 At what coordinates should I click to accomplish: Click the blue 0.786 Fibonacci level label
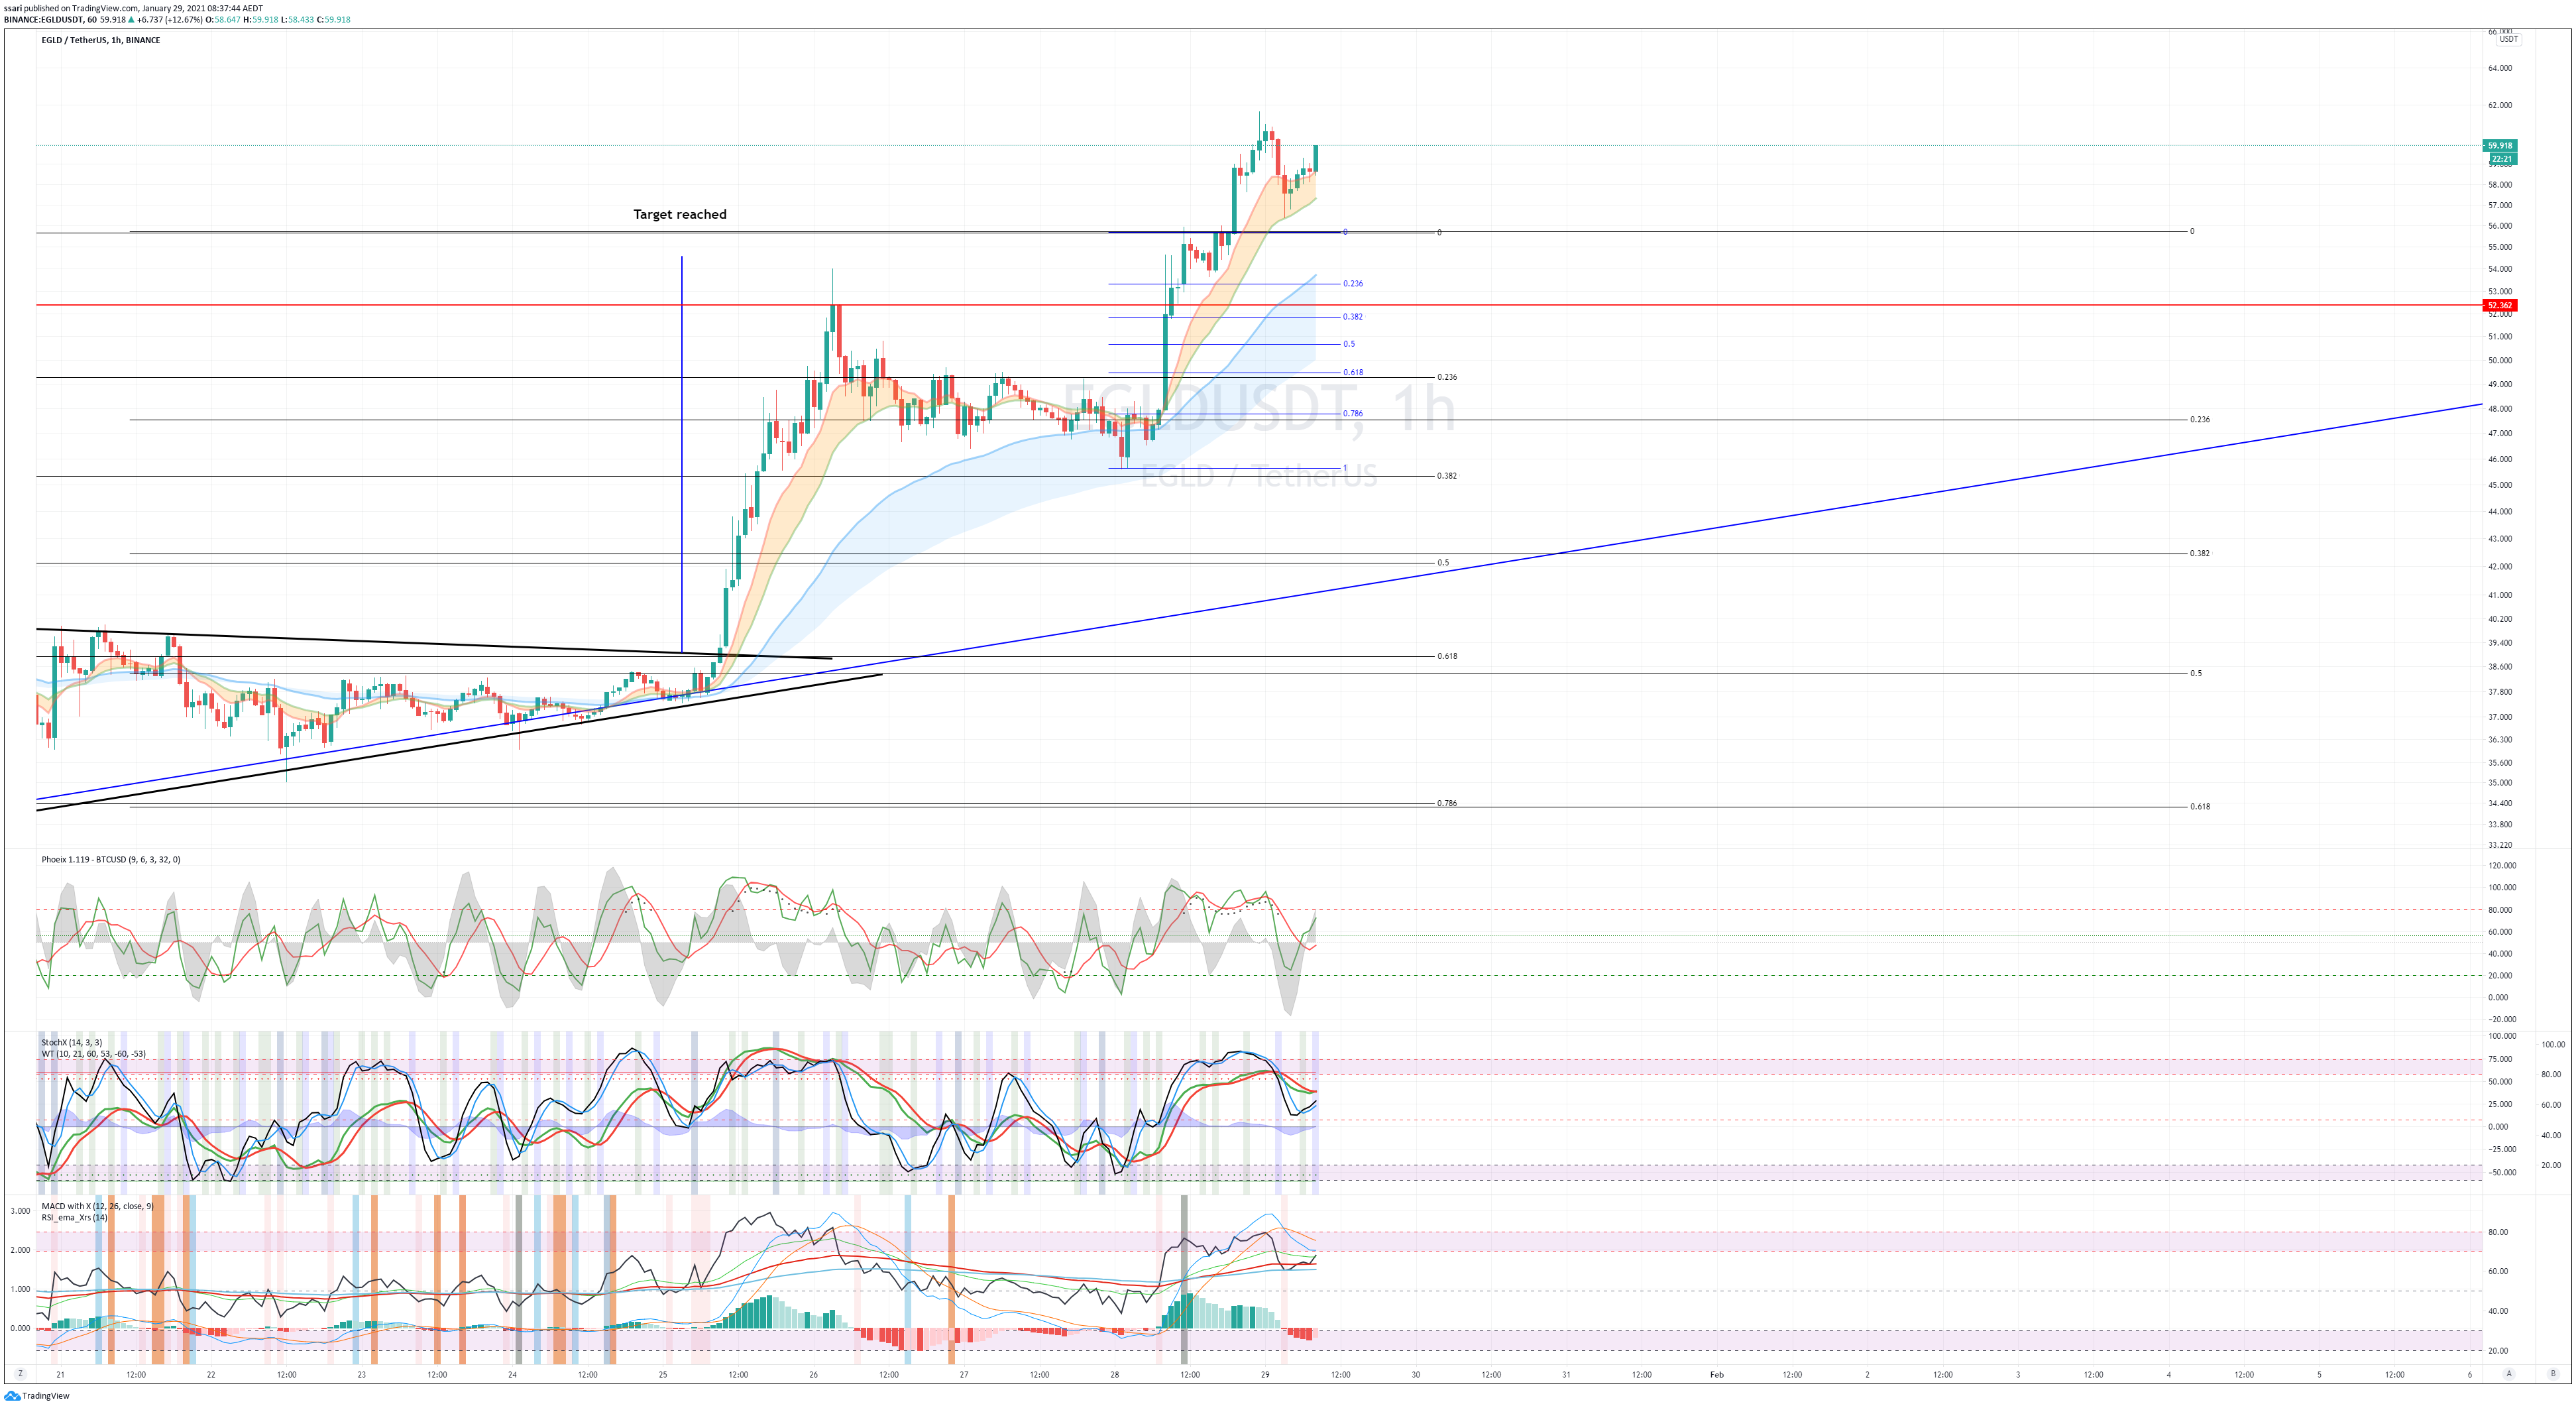pyautogui.click(x=1353, y=413)
